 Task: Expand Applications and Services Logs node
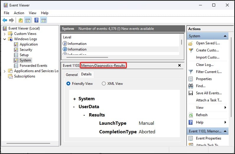(5, 71)
